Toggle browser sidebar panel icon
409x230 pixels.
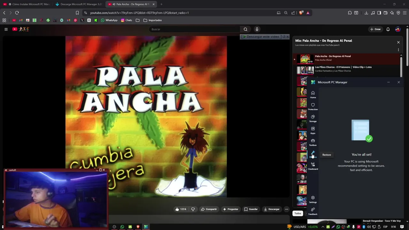click(x=379, y=13)
